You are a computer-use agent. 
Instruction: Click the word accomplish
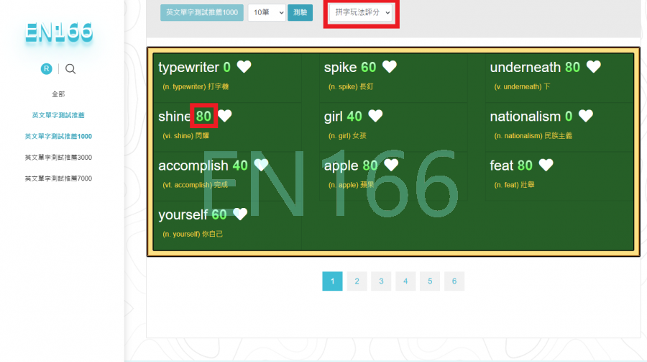(193, 166)
